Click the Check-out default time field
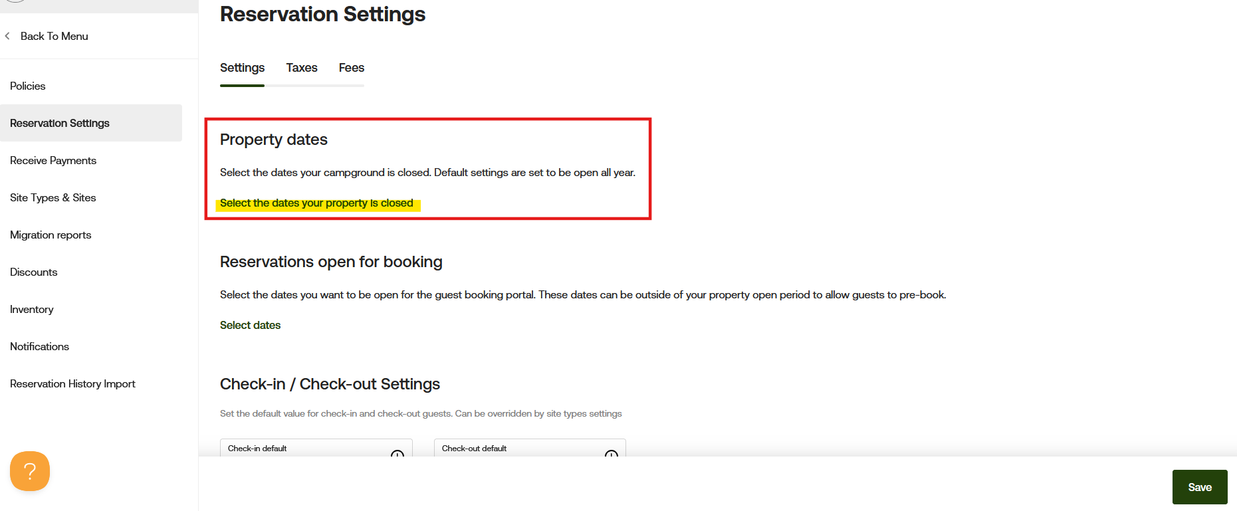Image resolution: width=1237 pixels, height=511 pixels. 530,448
